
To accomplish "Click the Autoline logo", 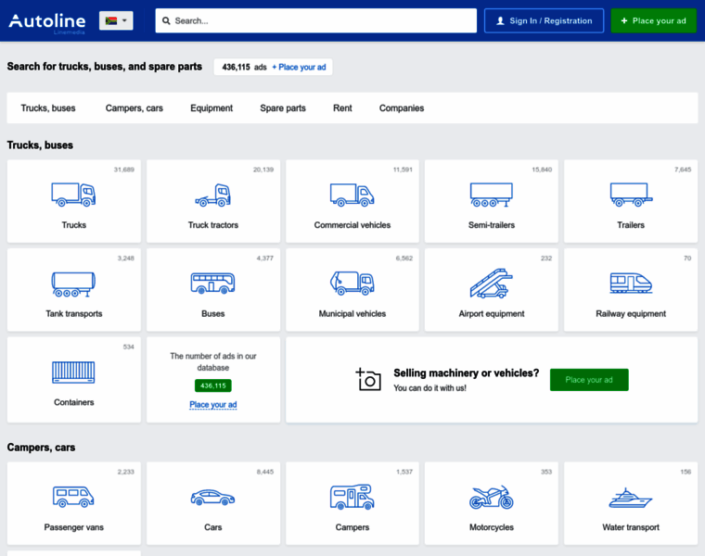I will pyautogui.click(x=47, y=20).
